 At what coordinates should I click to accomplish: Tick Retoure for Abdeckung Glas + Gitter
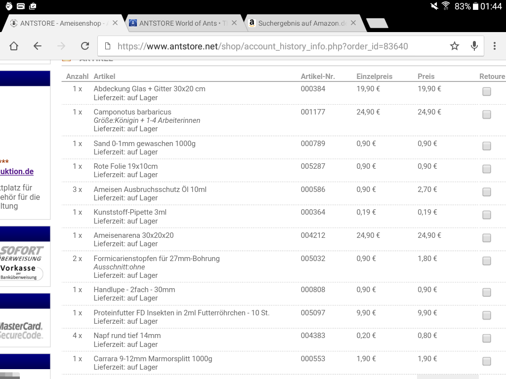point(487,92)
